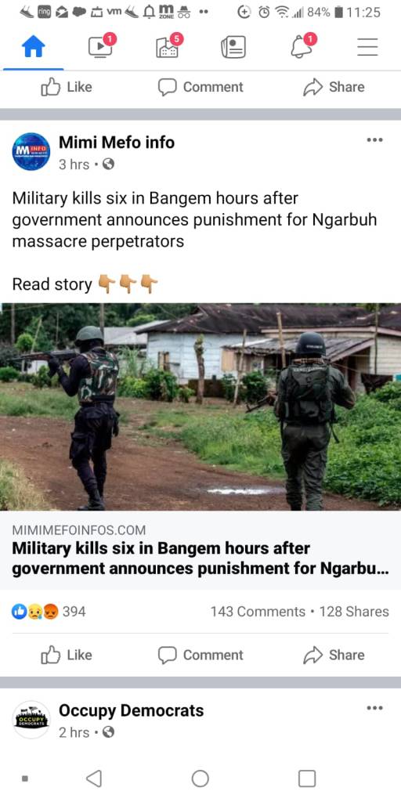
Task: Open the hamburger menu
Action: (367, 48)
